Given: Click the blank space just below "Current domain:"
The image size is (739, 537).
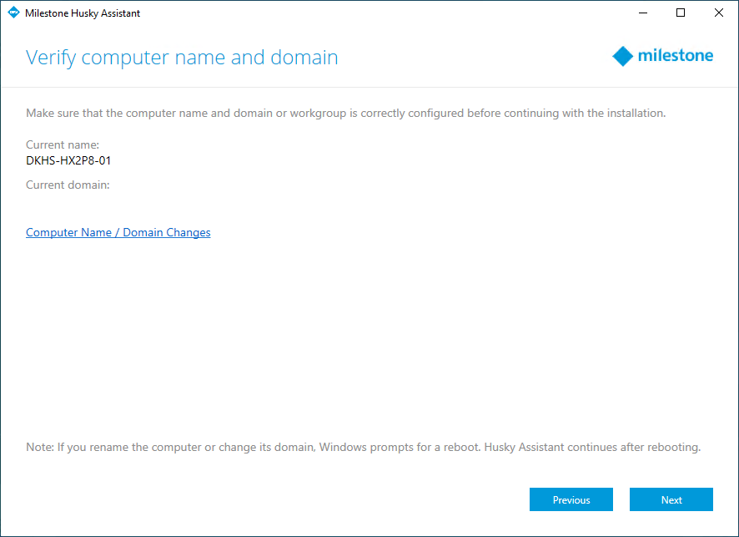Looking at the screenshot, I should [68, 205].
